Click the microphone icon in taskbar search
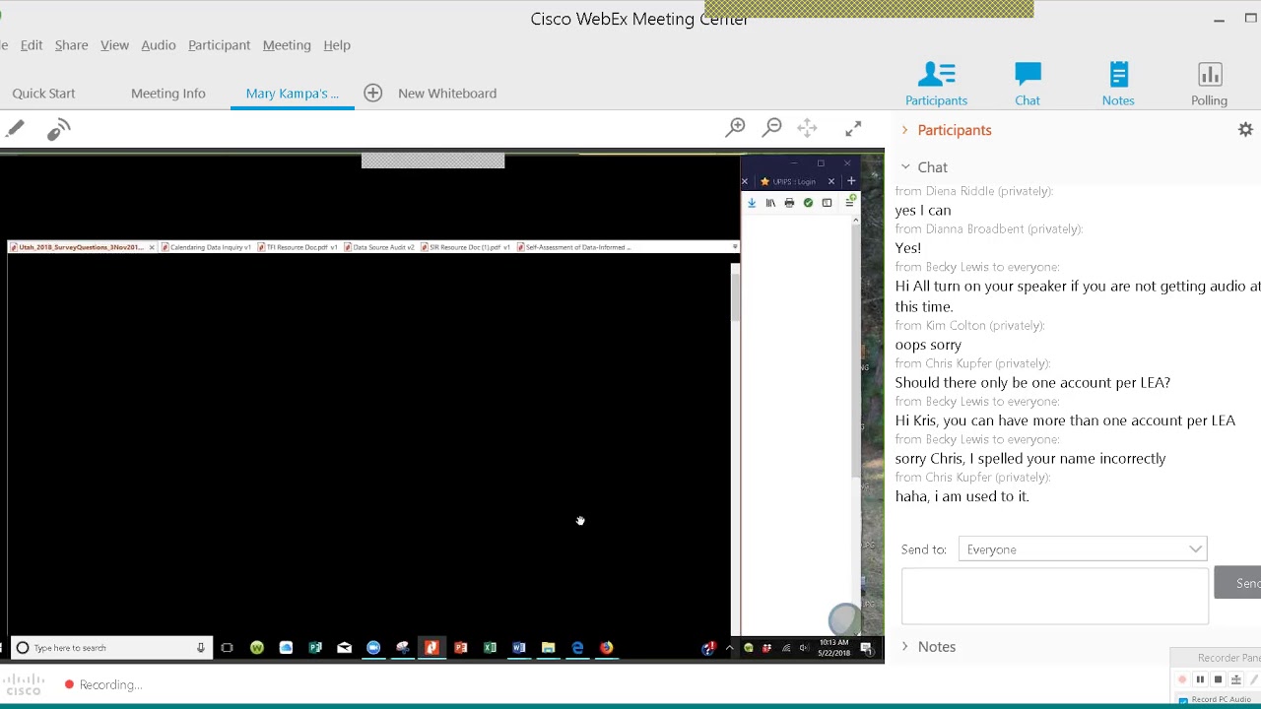The width and height of the screenshot is (1261, 709). [201, 648]
